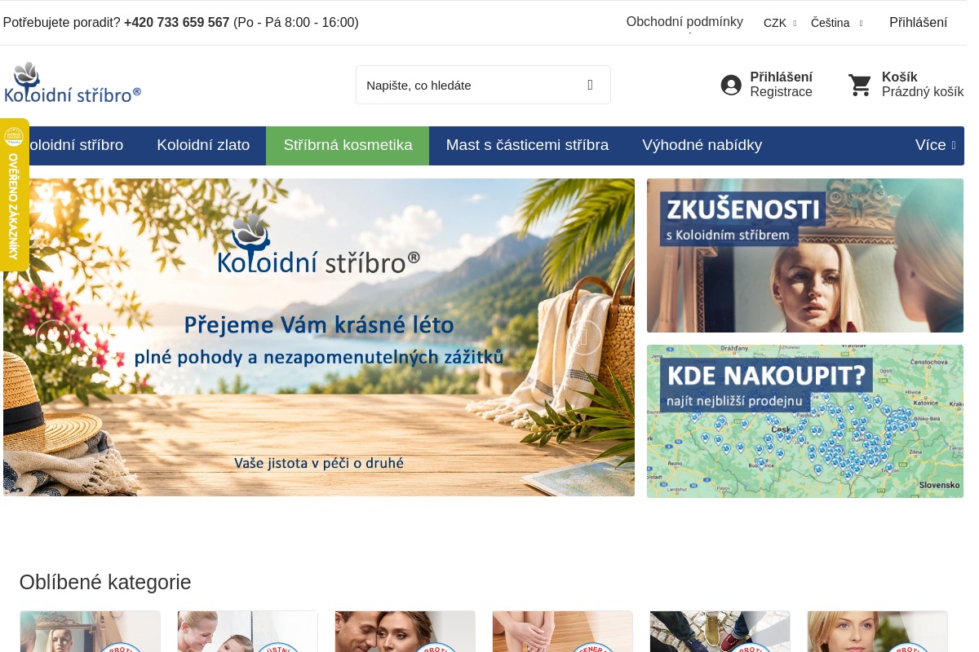This screenshot has width=979, height=652.
Task: Go to previous slide in banner carousel
Action: [x=54, y=337]
